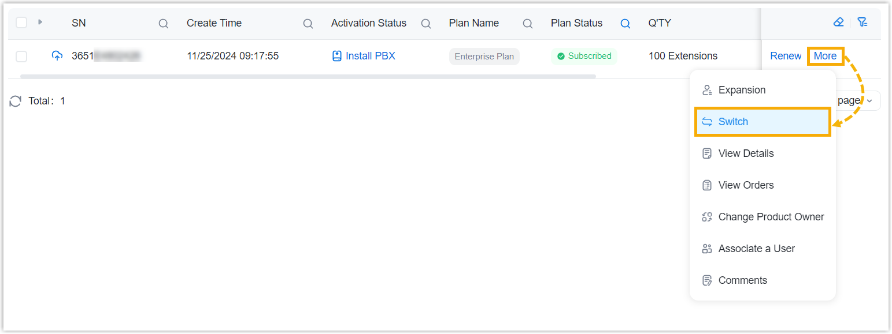Click the eraser clear-filters icon
Viewport: 892px width, 334px height.
click(x=839, y=22)
